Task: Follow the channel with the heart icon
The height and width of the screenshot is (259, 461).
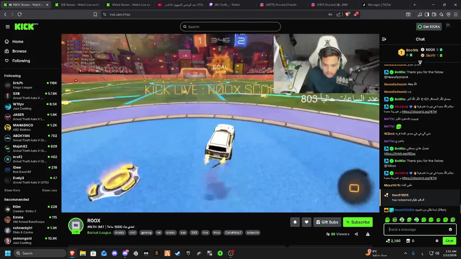Action: click(x=306, y=222)
